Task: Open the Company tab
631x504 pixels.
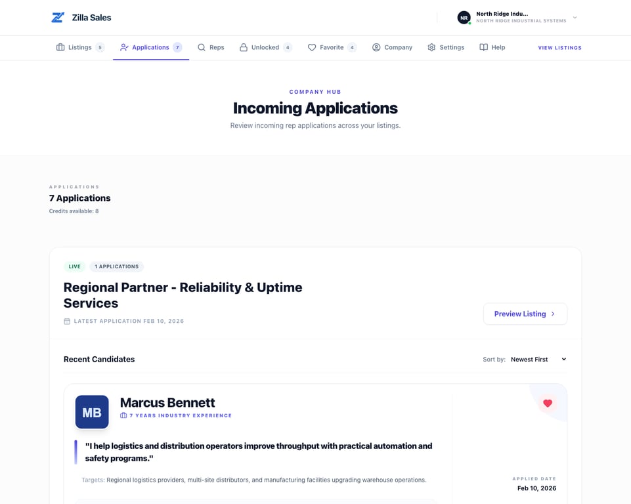Action: [393, 47]
